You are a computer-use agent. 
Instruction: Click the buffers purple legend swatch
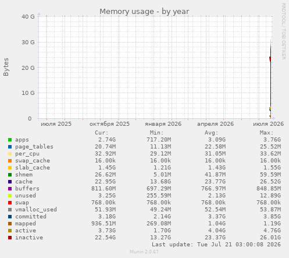pyautogui.click(x=10, y=189)
